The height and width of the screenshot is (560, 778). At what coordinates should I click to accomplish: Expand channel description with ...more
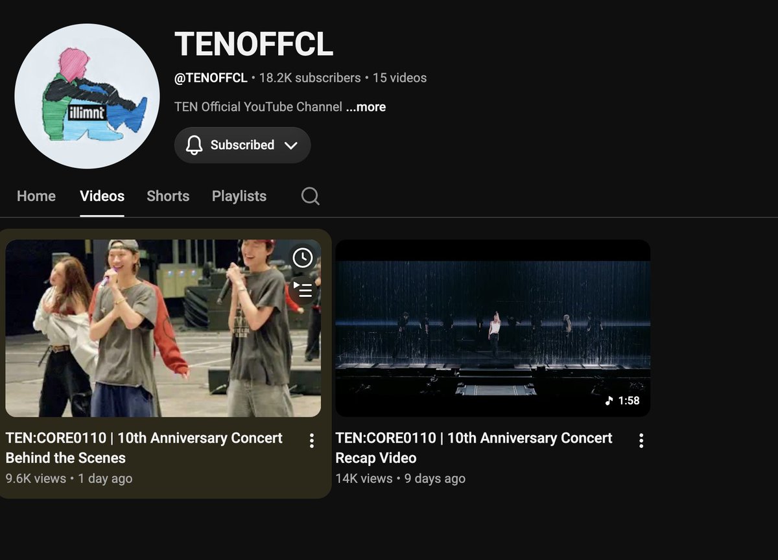[366, 107]
